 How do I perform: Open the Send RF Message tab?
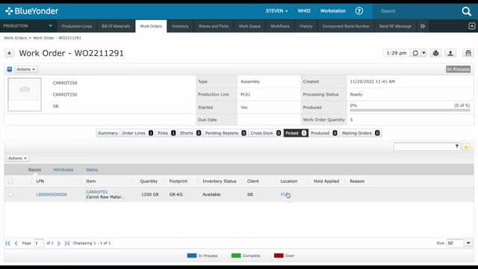click(395, 26)
